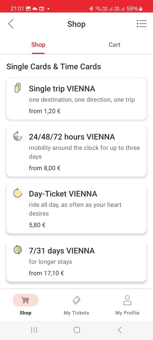
Task: Tap the 7/31 days cycle icon
Action: 18,250
